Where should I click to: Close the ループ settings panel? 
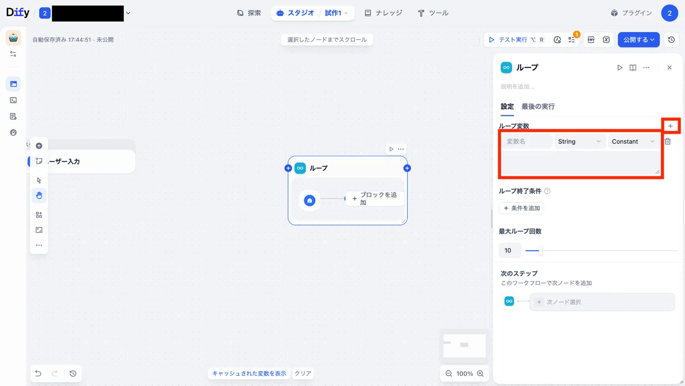pyautogui.click(x=670, y=67)
